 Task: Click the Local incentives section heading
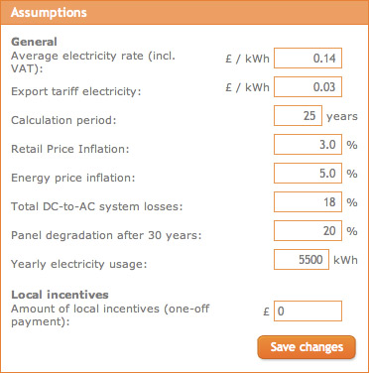point(60,295)
